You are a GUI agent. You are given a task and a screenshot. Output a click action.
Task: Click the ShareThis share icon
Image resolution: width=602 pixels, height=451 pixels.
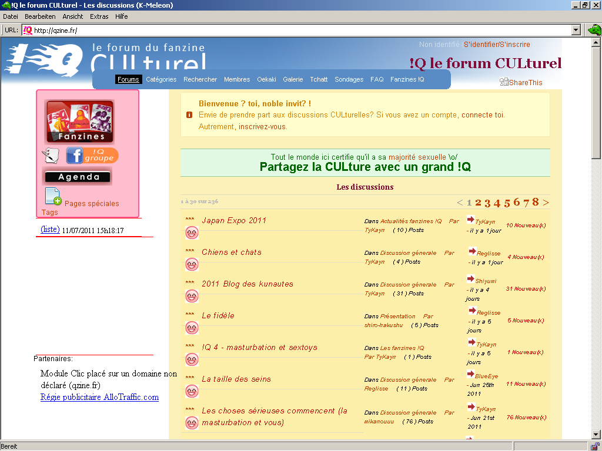pos(504,82)
